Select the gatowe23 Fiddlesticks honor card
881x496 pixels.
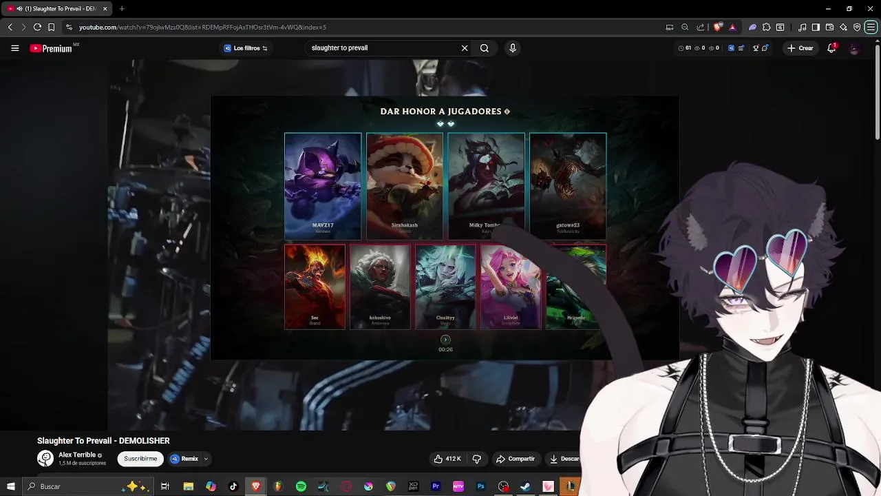click(x=568, y=186)
